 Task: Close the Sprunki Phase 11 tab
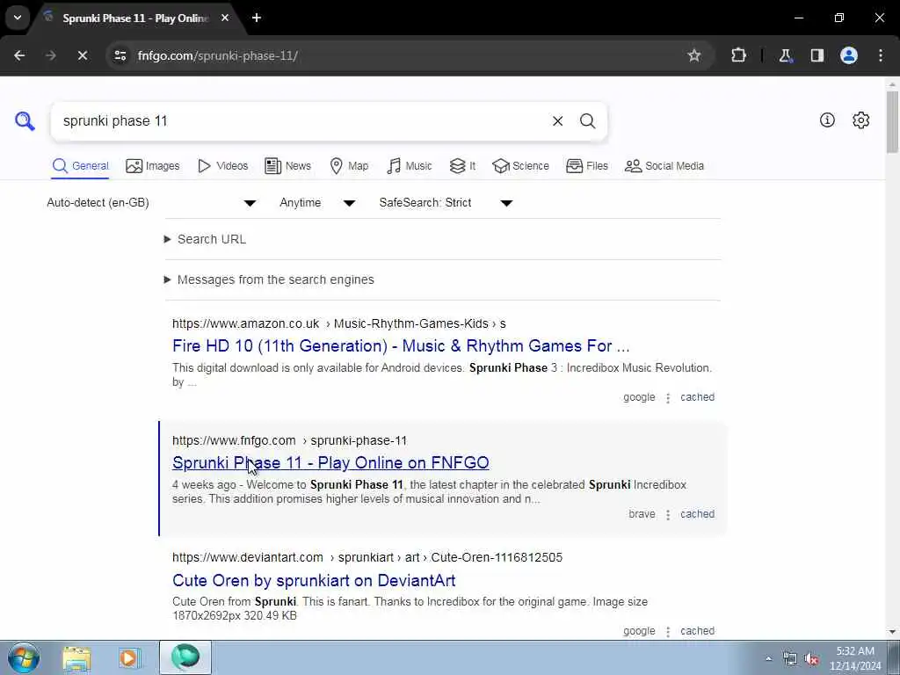click(225, 18)
